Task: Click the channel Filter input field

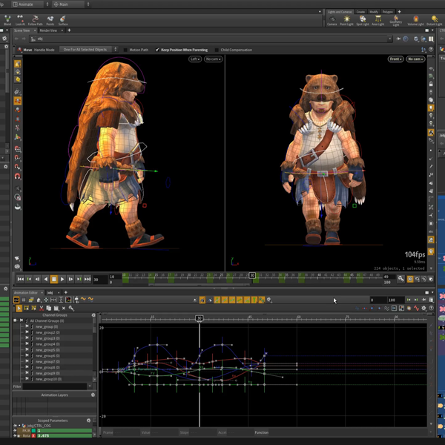Action: [x=56, y=386]
